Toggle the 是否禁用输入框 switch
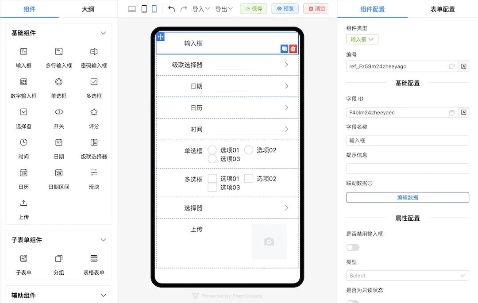The height and width of the screenshot is (303, 478). click(353, 247)
